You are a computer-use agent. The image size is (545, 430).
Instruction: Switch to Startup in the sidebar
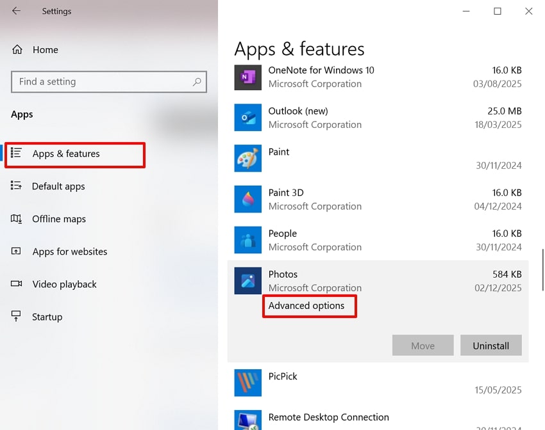47,317
